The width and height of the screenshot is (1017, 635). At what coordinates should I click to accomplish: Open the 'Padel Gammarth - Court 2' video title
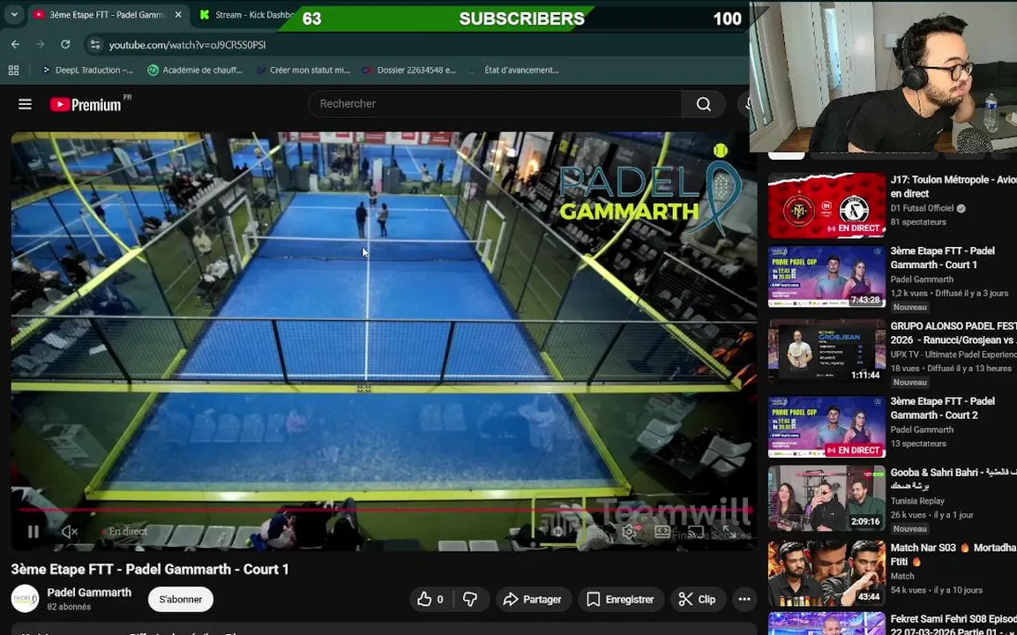click(x=942, y=408)
